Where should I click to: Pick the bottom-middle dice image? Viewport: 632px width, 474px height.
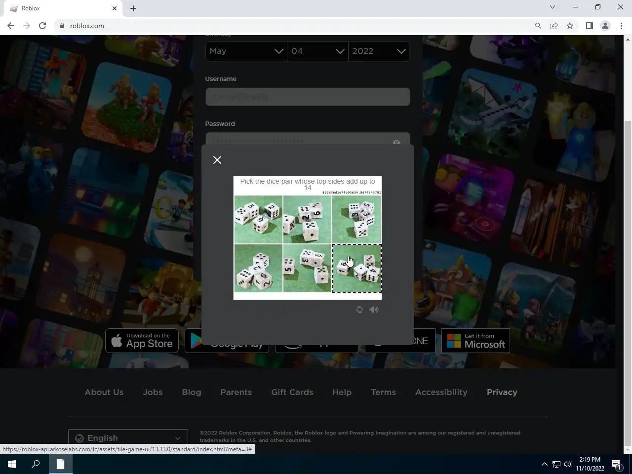tap(307, 268)
